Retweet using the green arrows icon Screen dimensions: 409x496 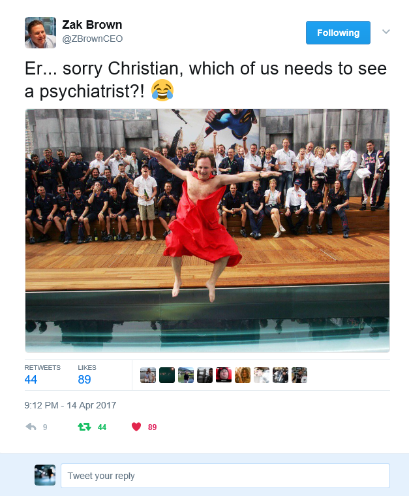(84, 427)
